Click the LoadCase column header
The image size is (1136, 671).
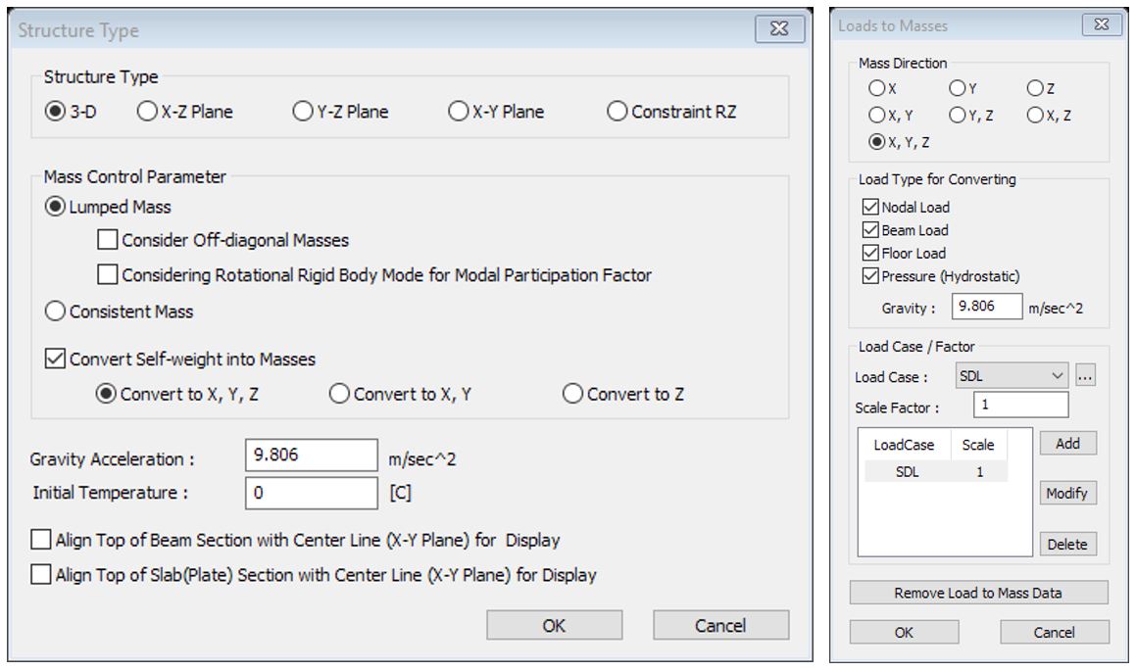pos(904,445)
